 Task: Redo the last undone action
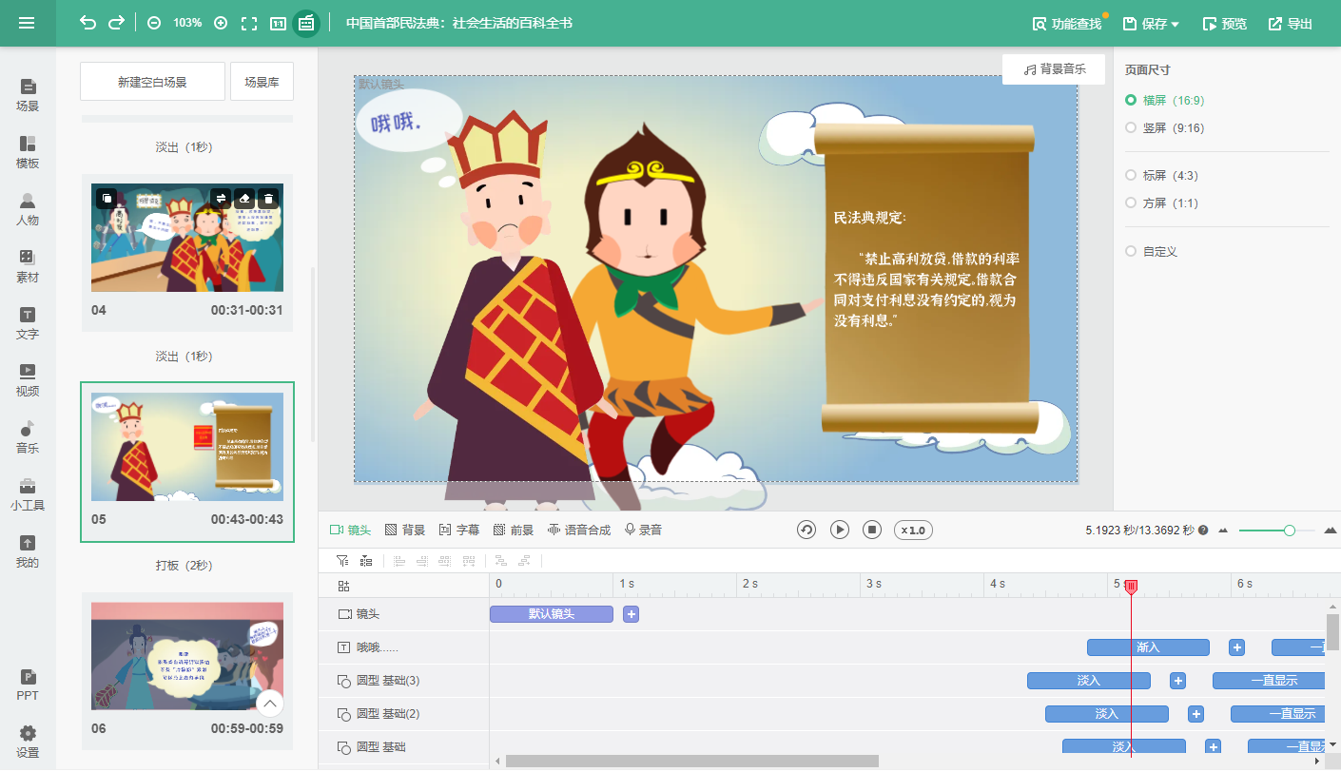(x=116, y=23)
